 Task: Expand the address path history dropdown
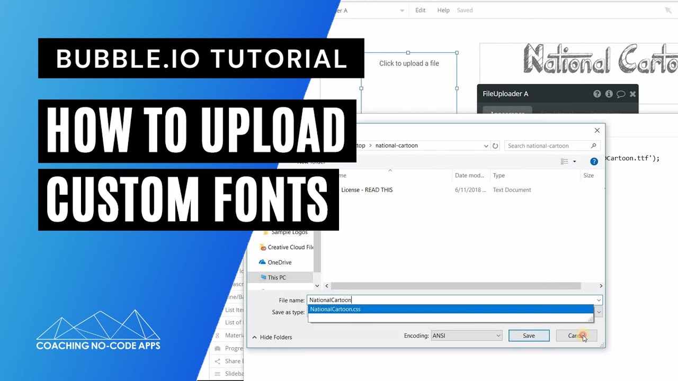(486, 146)
